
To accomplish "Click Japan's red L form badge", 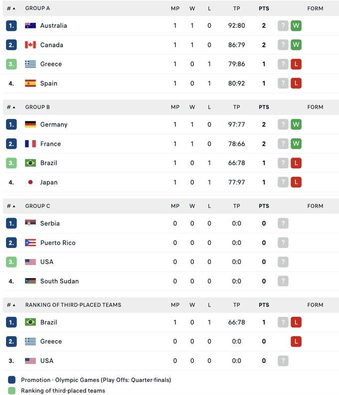I will pos(296,182).
